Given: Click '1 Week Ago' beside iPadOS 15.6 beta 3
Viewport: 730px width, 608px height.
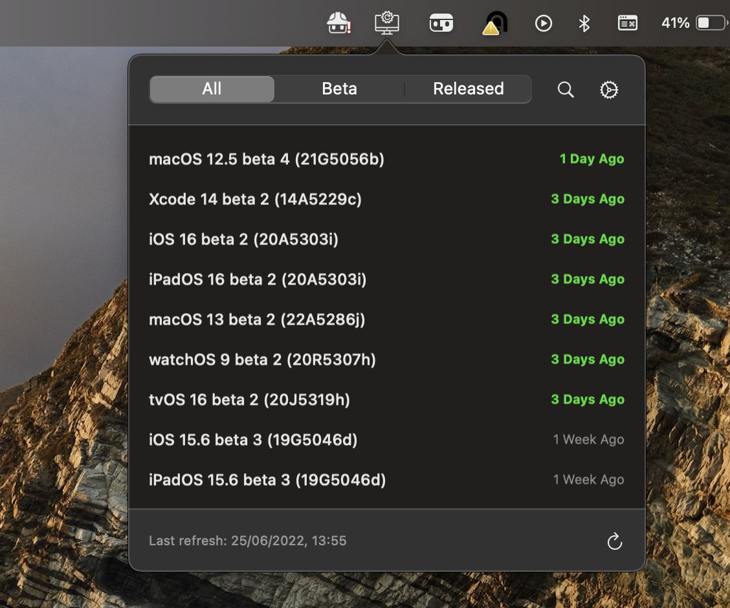Looking at the screenshot, I should click(x=588, y=479).
